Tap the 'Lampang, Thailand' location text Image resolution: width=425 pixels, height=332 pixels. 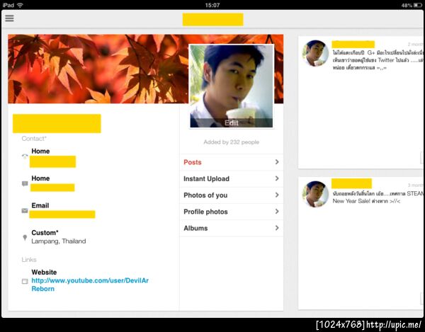pos(59,241)
